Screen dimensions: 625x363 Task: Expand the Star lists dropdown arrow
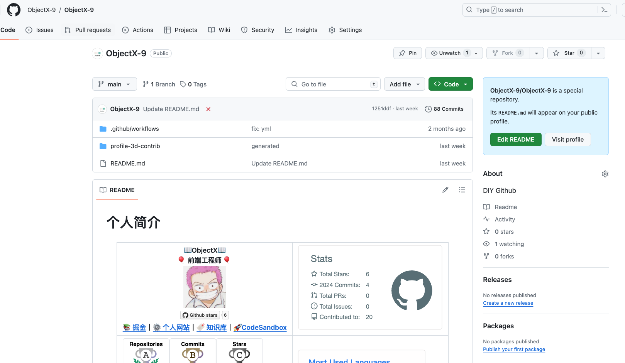[598, 53]
